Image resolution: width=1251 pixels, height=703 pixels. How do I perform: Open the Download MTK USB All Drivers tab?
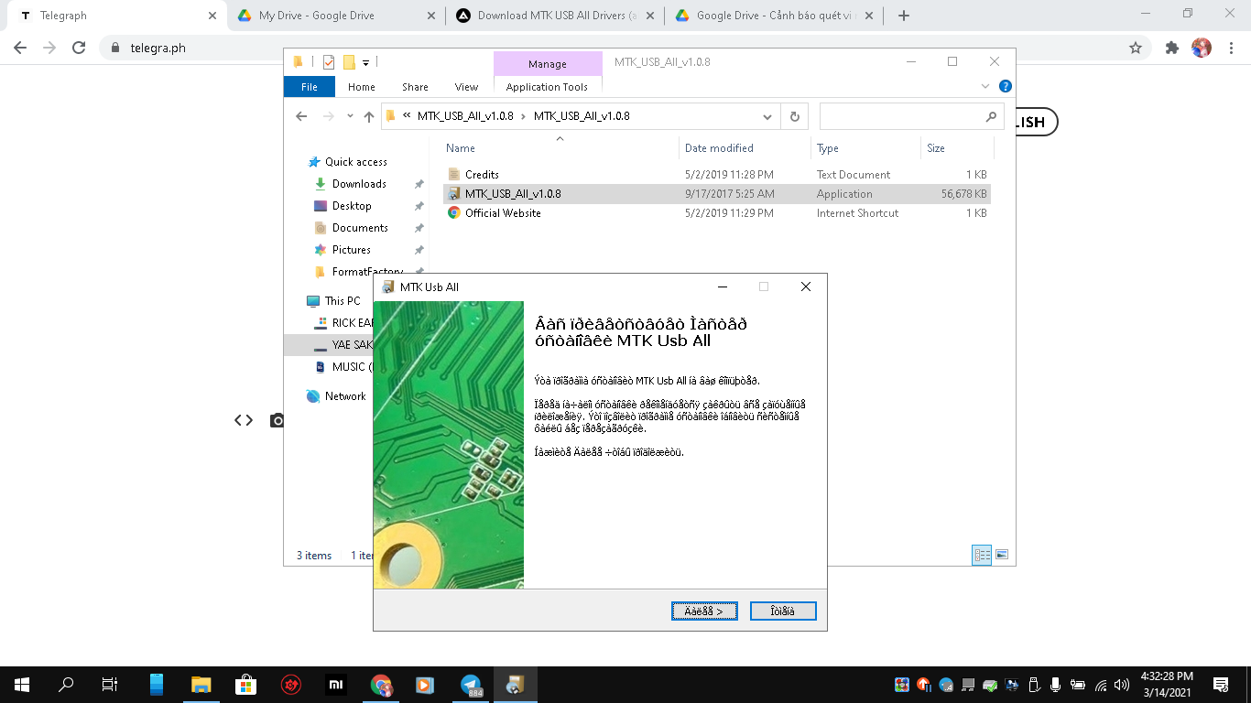(x=557, y=16)
